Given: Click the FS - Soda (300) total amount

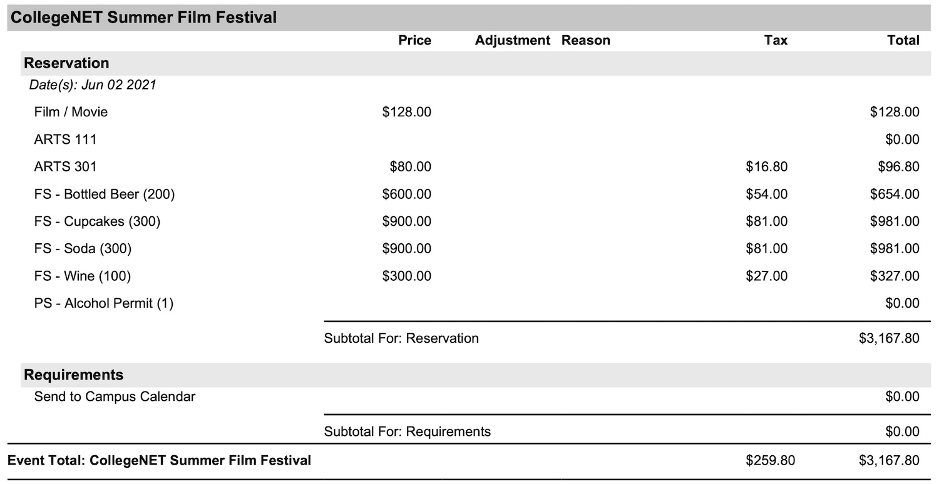Looking at the screenshot, I should pyautogui.click(x=895, y=249).
